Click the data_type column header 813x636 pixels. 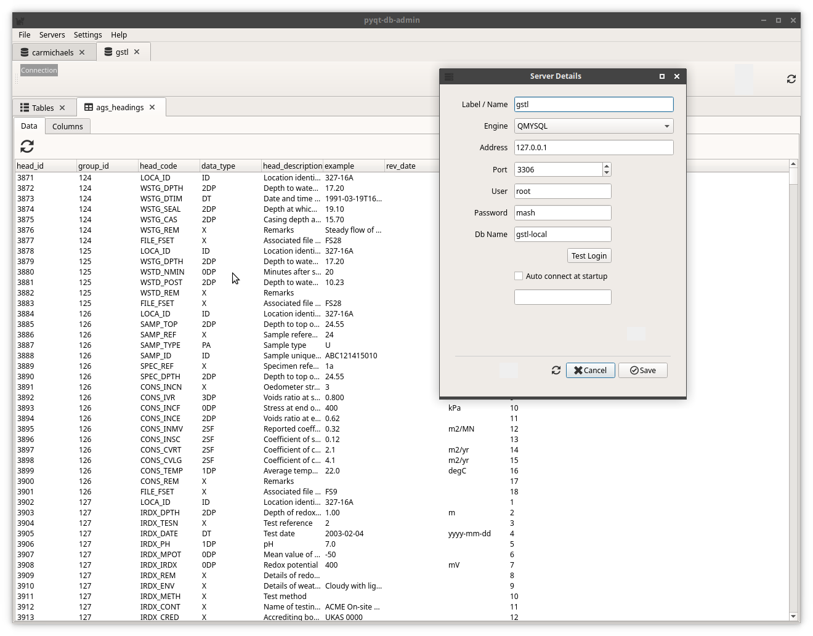tap(231, 166)
